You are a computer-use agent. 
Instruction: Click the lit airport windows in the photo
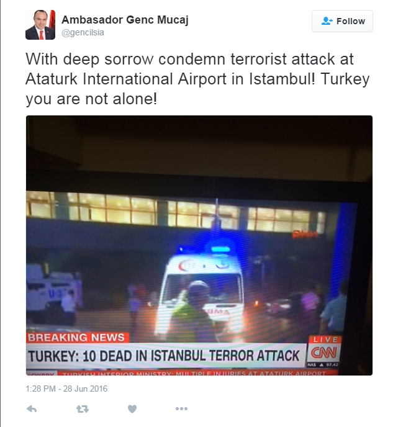[176, 212]
